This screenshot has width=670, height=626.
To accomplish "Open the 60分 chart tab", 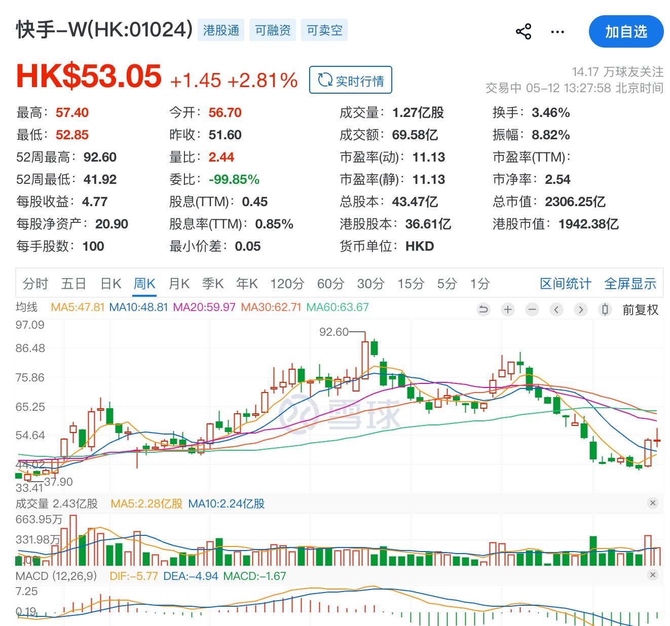I will (330, 284).
